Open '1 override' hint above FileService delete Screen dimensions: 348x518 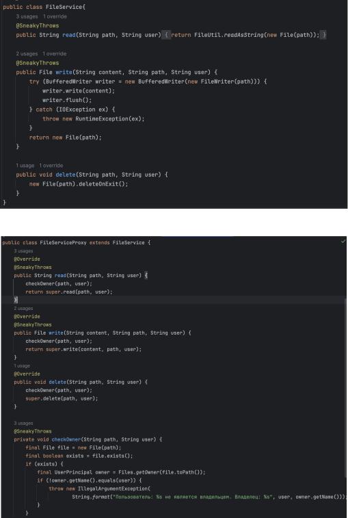[51, 166]
